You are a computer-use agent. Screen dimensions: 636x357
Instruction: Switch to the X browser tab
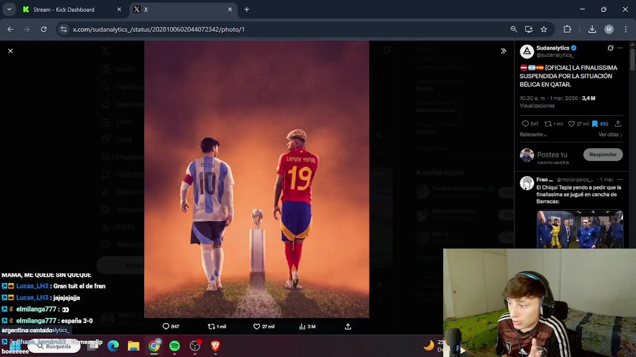point(181,9)
